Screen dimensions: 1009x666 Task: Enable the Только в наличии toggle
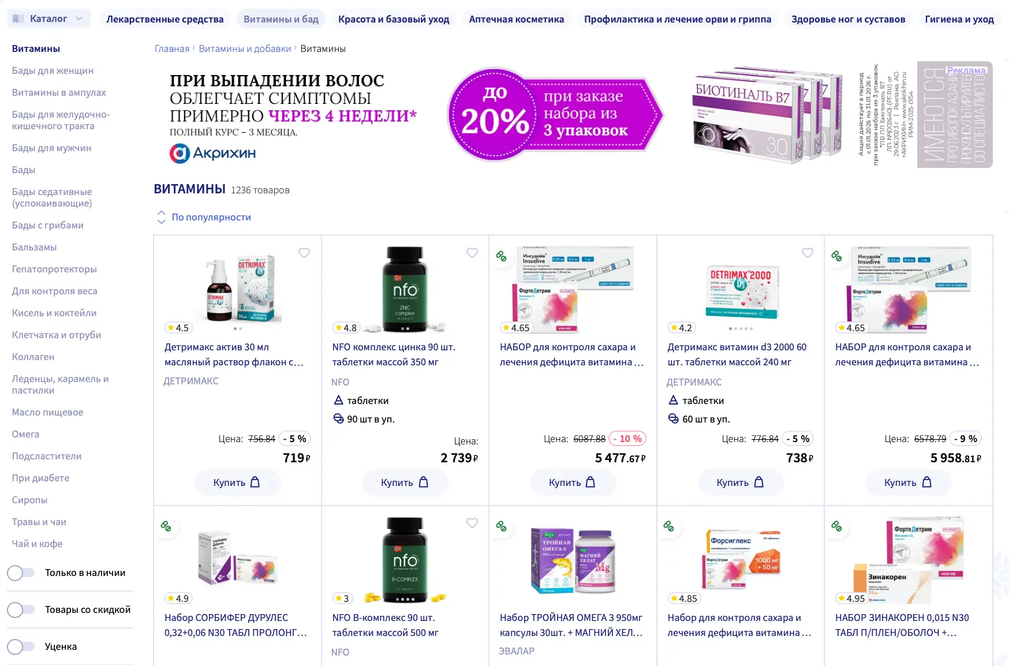(21, 573)
